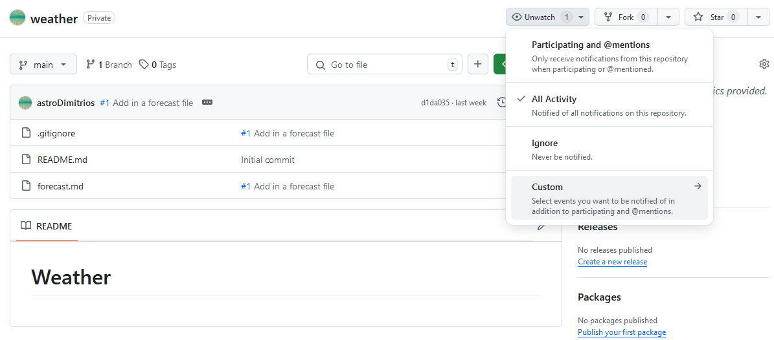View the 1 Branch link
Screen dimensions: 774x340
[109, 65]
